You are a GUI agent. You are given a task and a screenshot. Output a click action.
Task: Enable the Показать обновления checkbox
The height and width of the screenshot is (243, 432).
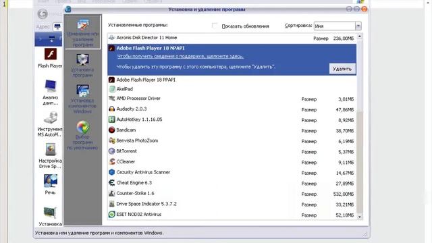pos(215,26)
